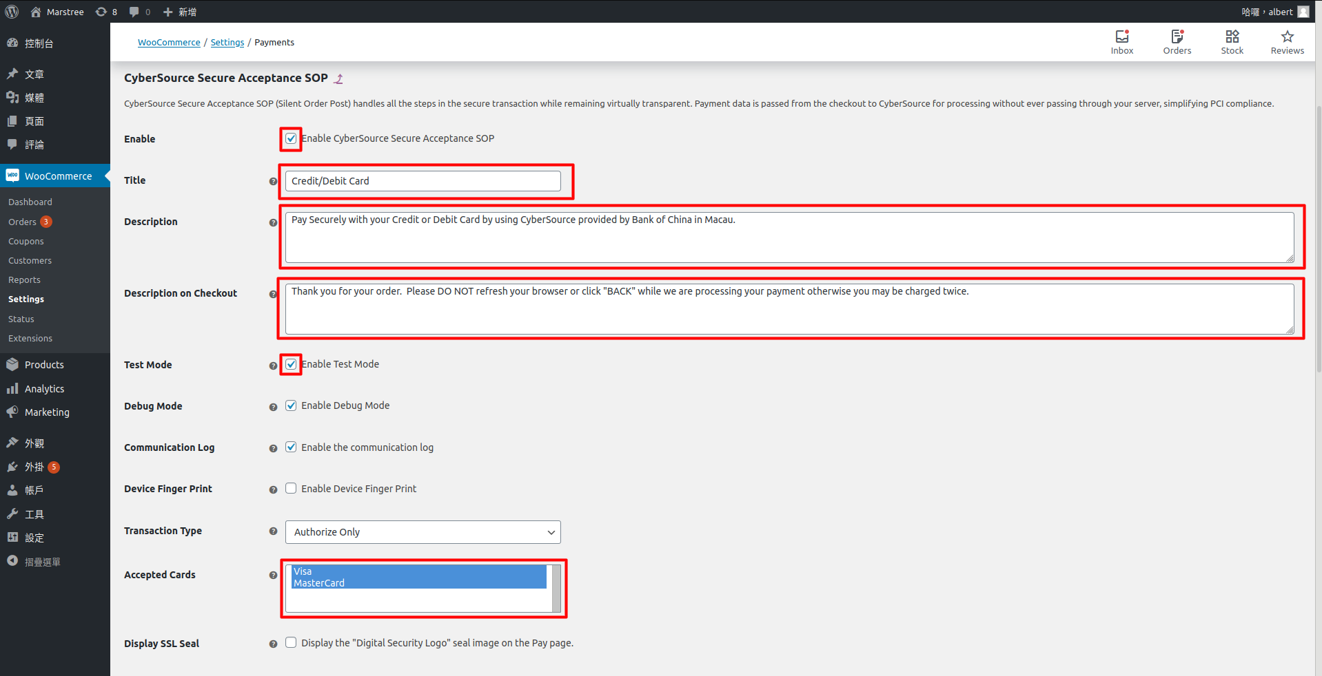Uncheck Enable the communication log
1322x676 pixels.
click(x=291, y=447)
